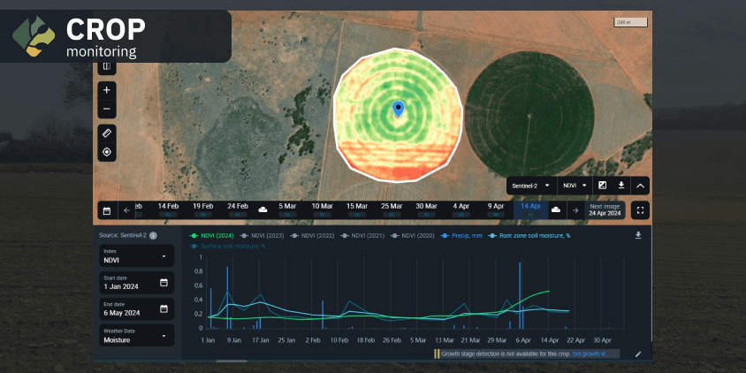The width and height of the screenshot is (746, 373).
Task: Select the 24 Feb image date
Action: (x=238, y=209)
